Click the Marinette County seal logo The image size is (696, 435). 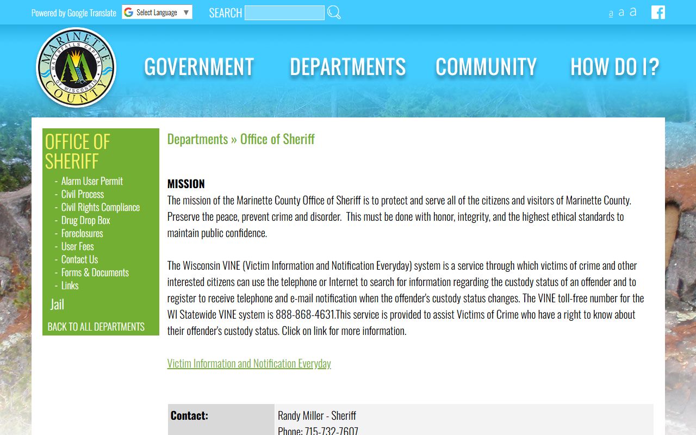point(76,67)
